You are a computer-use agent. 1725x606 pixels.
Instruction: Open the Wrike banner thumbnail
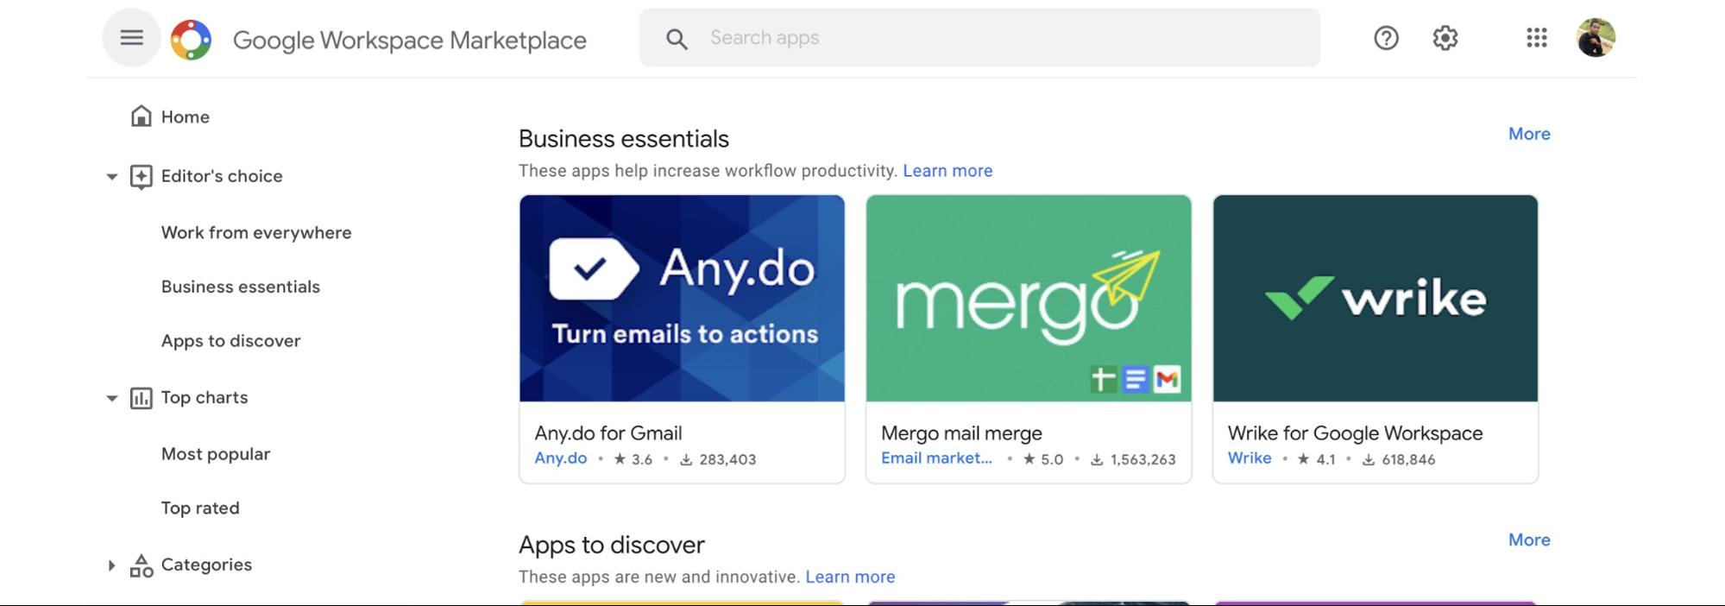point(1376,298)
